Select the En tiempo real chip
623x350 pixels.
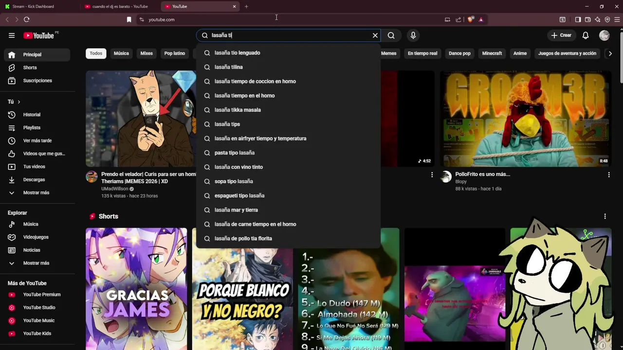pos(422,53)
